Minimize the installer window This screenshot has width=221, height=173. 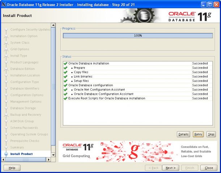pyautogui.click(x=204, y=5)
